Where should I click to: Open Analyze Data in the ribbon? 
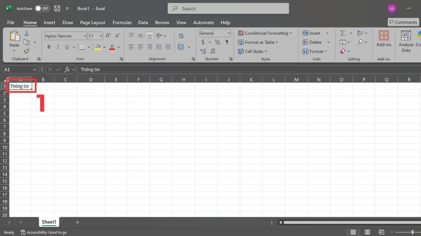406,41
